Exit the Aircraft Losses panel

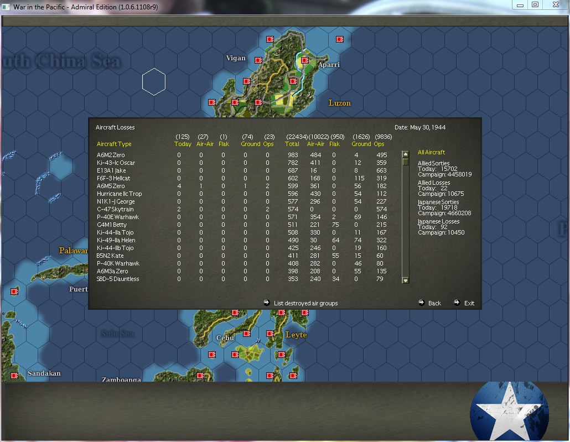[x=469, y=303]
